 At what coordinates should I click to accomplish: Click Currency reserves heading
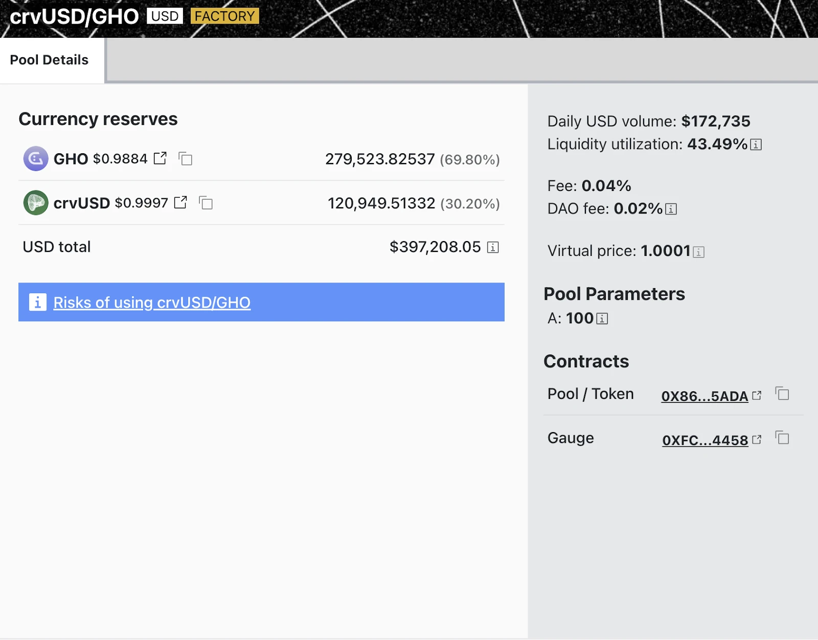(98, 120)
